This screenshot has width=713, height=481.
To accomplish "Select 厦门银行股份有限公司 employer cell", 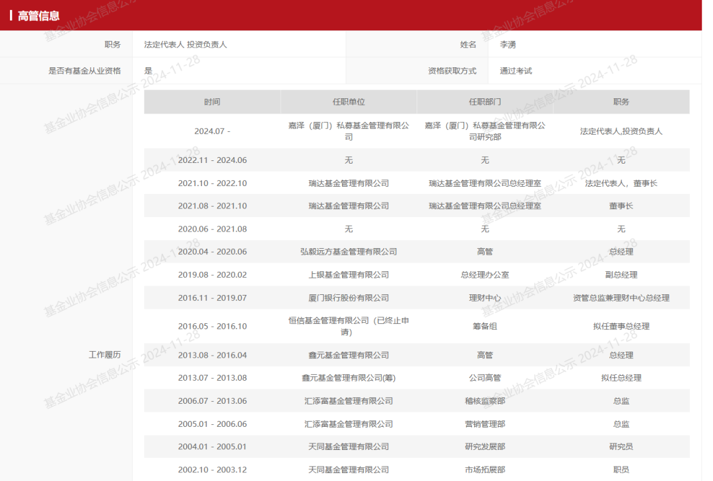I will [349, 298].
